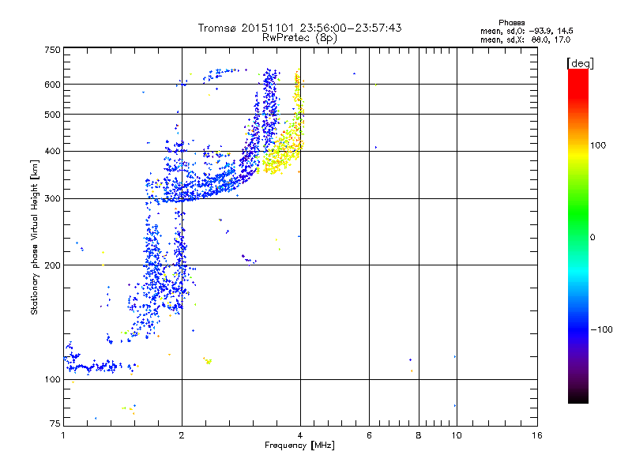Click the y-axis tick label "200"
Image resolution: width=632 pixels, height=474 pixels.
[52, 265]
